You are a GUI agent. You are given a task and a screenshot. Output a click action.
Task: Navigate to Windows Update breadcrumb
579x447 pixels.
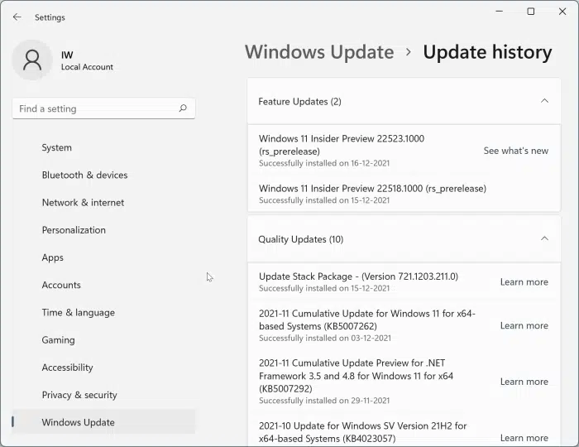319,52
